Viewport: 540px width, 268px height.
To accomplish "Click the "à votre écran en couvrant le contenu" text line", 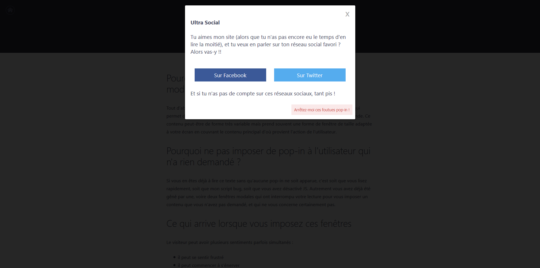I will 251,132.
